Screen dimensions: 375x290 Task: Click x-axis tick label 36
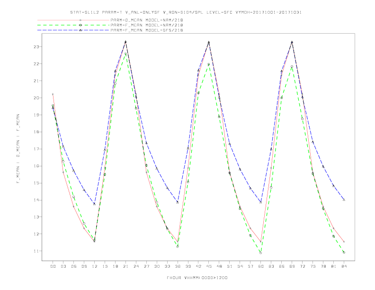click(178, 266)
